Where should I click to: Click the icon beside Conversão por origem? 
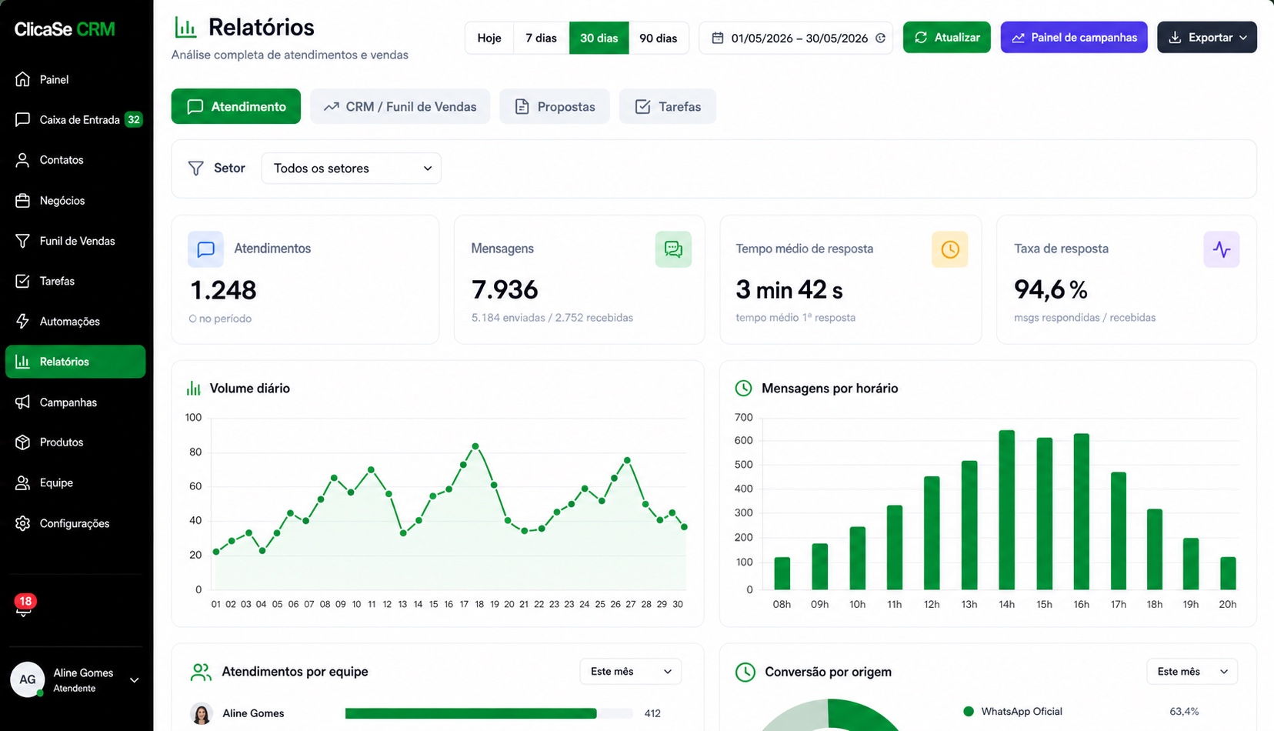point(745,672)
